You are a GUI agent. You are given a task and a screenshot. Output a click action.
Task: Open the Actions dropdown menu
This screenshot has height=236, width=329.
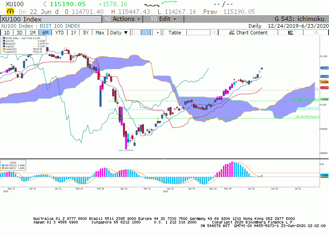[122, 19]
